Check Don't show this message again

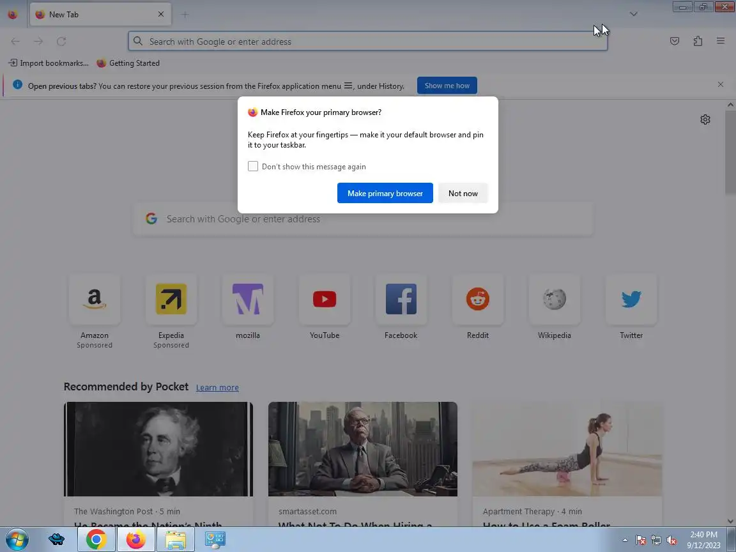253,166
